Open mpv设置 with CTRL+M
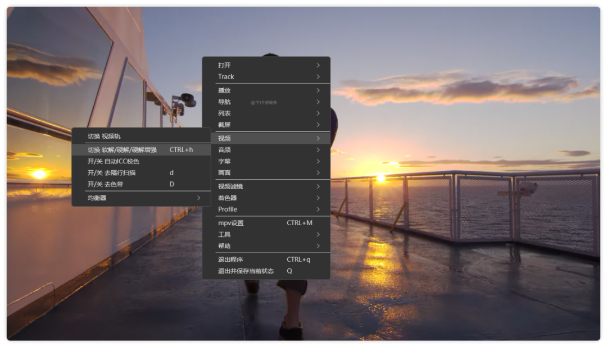 (x=266, y=223)
